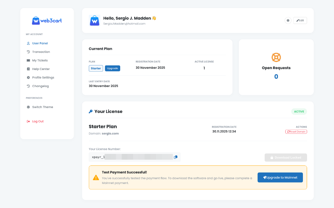Open Profile Settings from sidebar
The image size is (334, 208).
click(43, 77)
